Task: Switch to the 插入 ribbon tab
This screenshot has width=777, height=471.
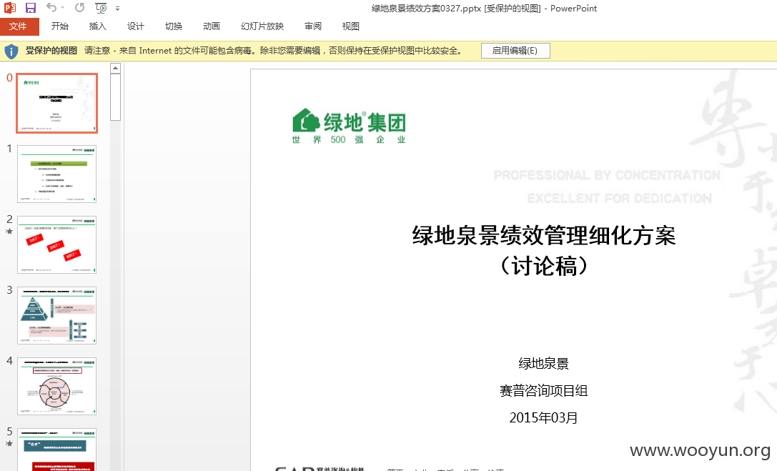Action: (98, 26)
